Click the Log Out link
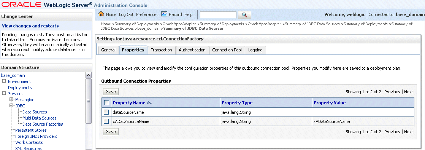This screenshot has width=425, height=150. (126, 14)
